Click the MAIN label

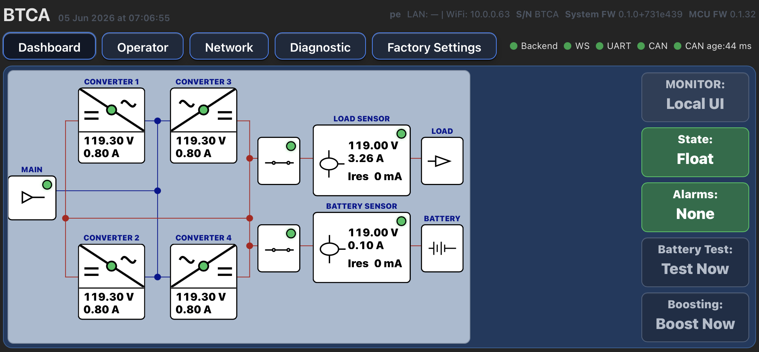click(x=32, y=170)
